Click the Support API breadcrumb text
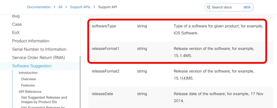The image size is (277, 108). (107, 7)
